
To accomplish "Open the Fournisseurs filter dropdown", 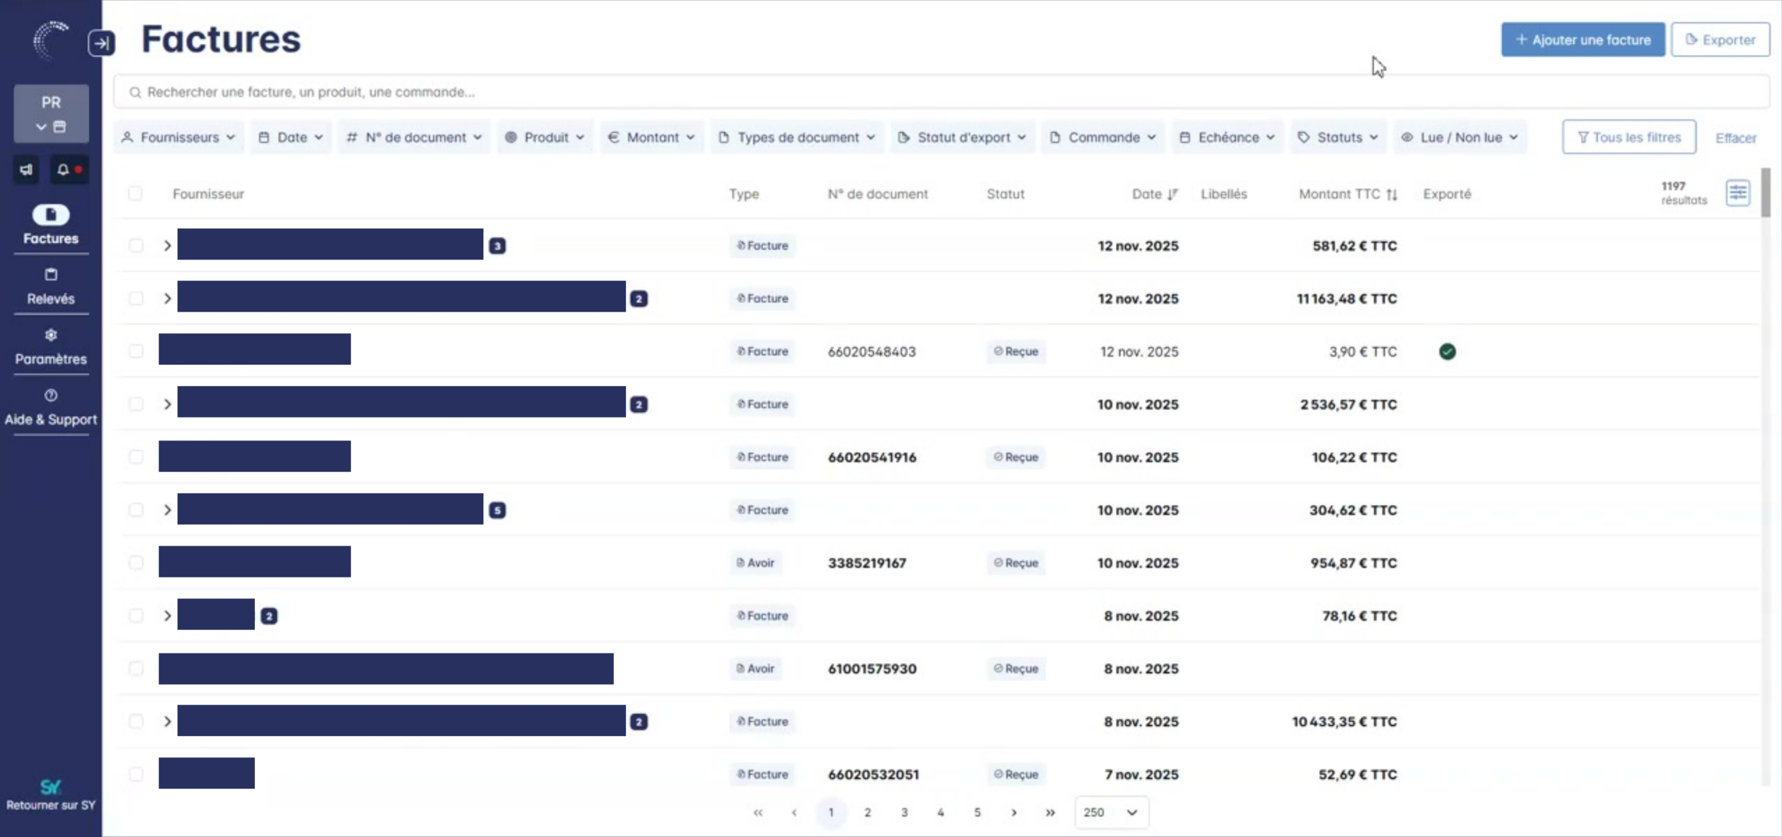I will [x=178, y=137].
